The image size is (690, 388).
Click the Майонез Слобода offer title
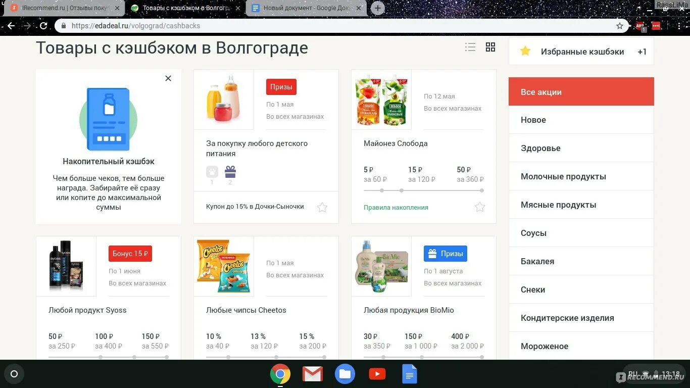pyautogui.click(x=396, y=143)
